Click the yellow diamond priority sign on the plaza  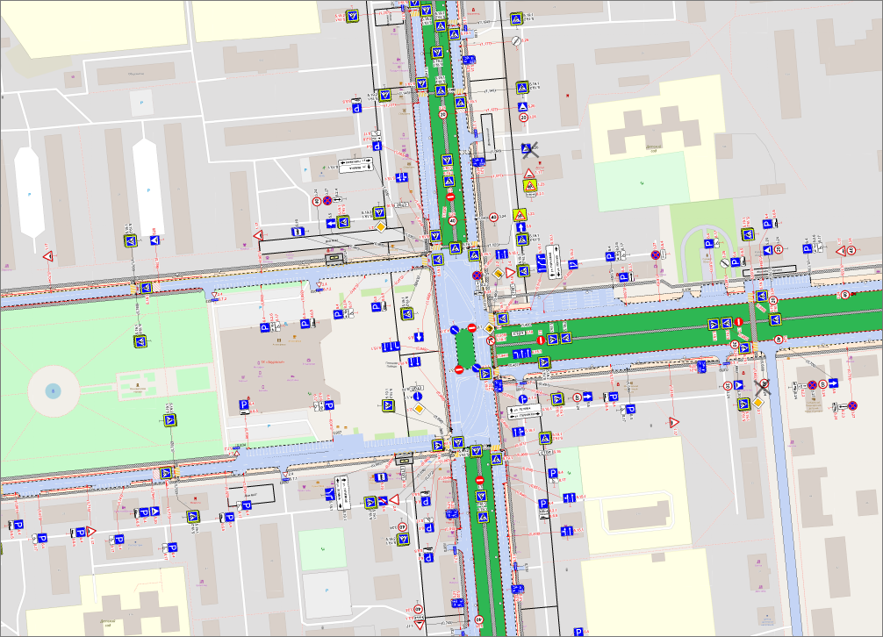pyautogui.click(x=419, y=409)
